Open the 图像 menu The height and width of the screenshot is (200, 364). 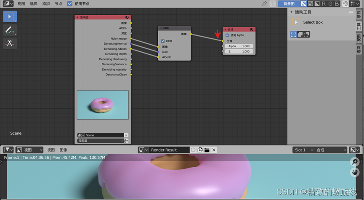point(64,150)
